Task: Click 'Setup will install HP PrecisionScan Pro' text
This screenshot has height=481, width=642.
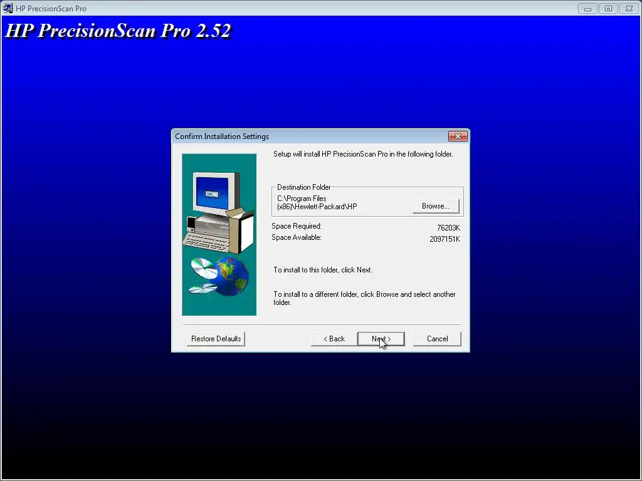Action: 363,154
